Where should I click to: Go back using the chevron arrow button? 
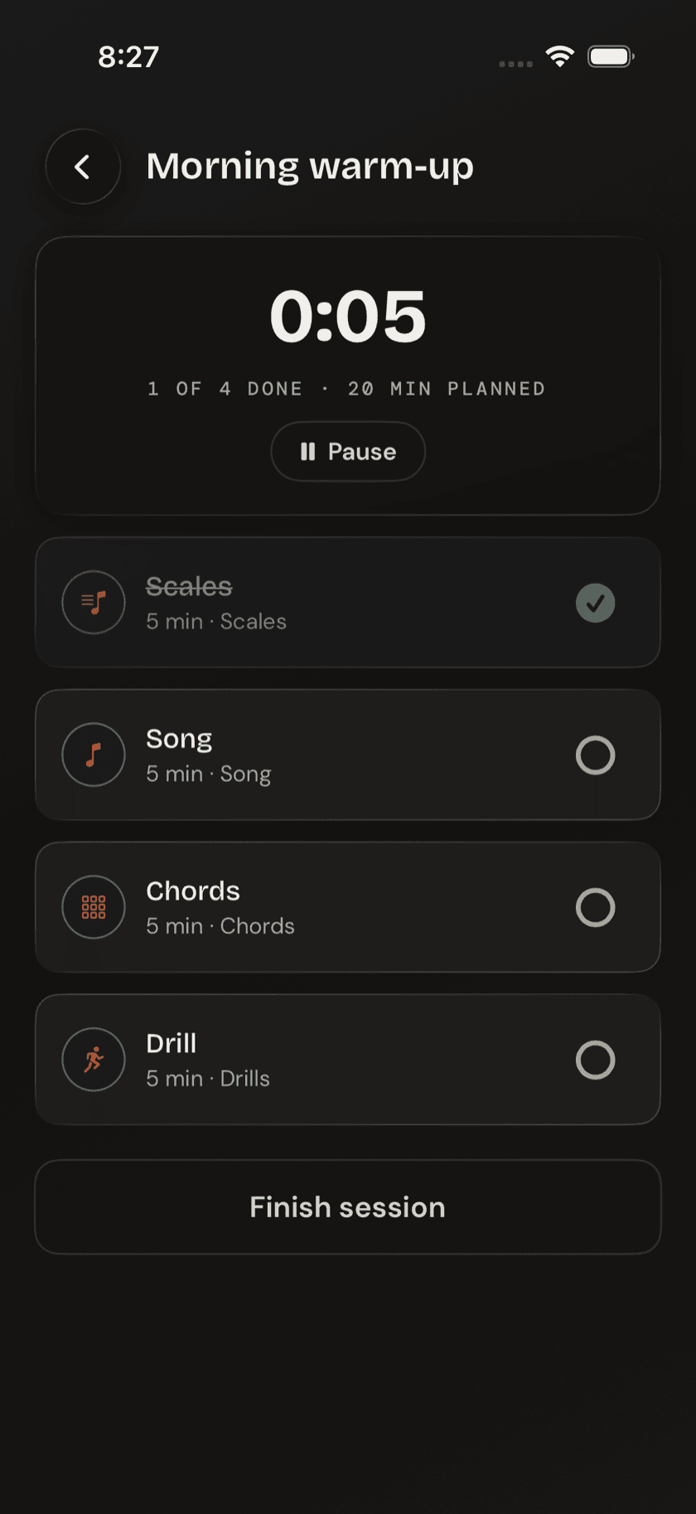tap(83, 167)
